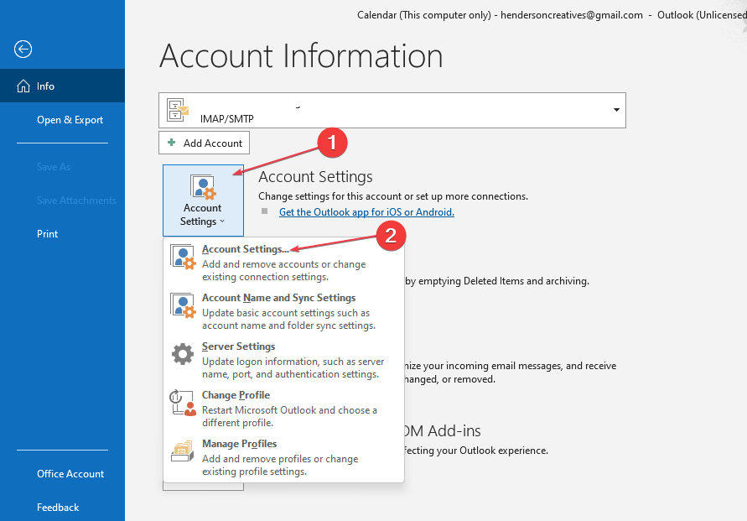Choose Account Settings... from the dropdown menu
This screenshot has height=521, width=747.
tap(283, 263)
